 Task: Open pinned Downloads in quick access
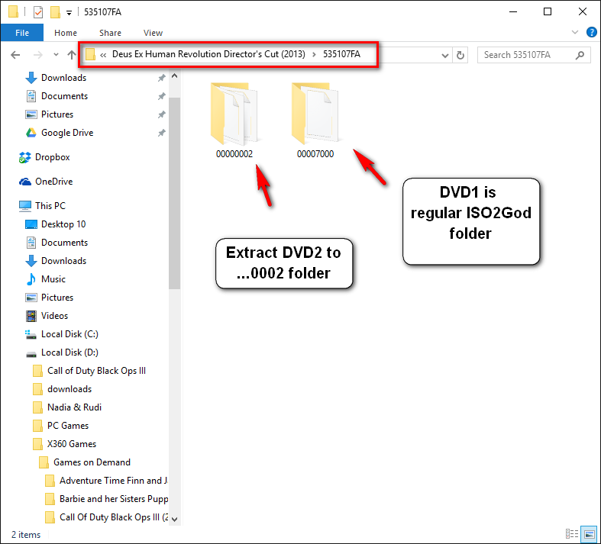63,78
